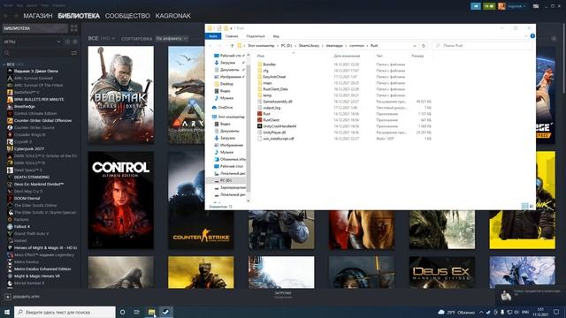The image size is (566, 318).
Task: Go to Steam МАГАЗИН section
Action: tap(38, 16)
